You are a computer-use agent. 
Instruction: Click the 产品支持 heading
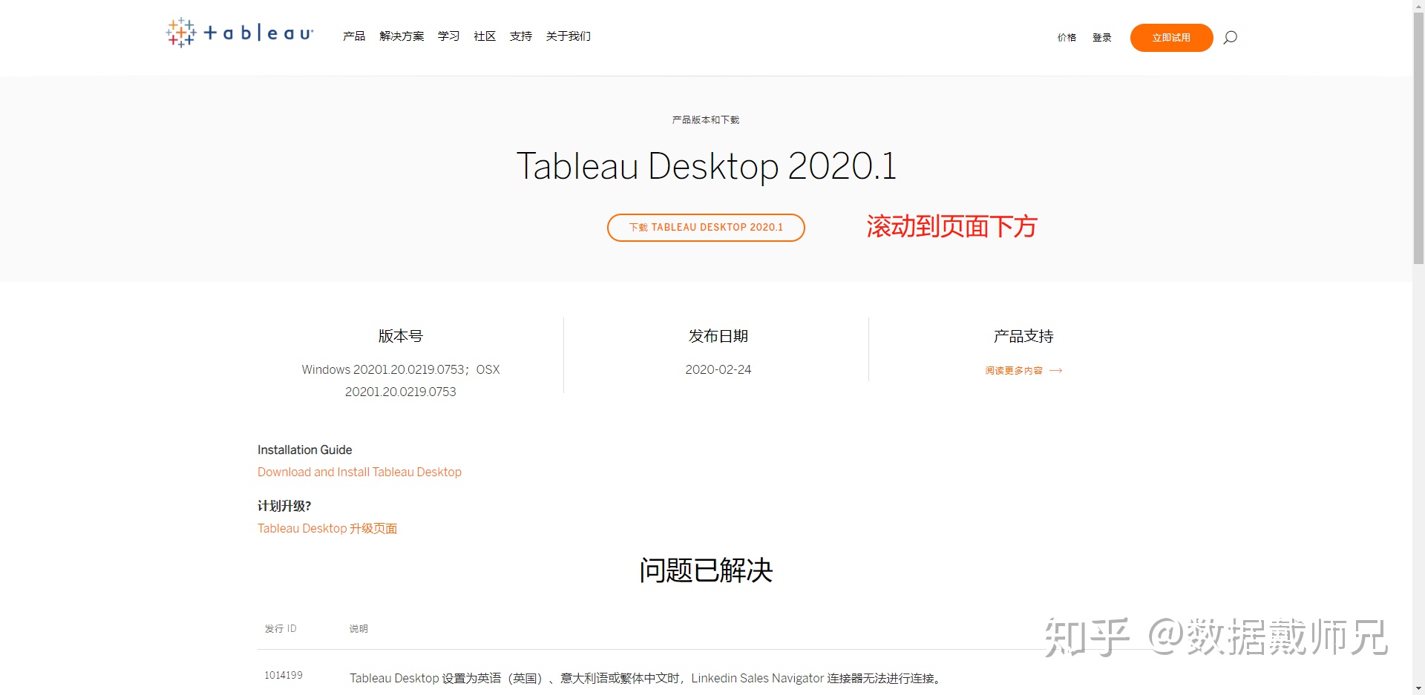tap(1023, 336)
